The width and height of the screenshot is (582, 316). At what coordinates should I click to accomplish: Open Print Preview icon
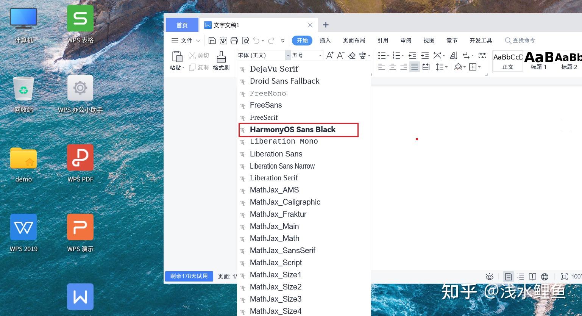point(245,41)
